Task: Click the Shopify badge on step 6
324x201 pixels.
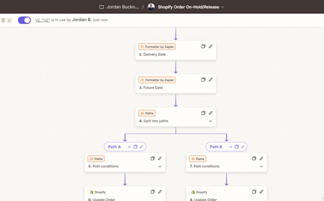Action: 98,192
